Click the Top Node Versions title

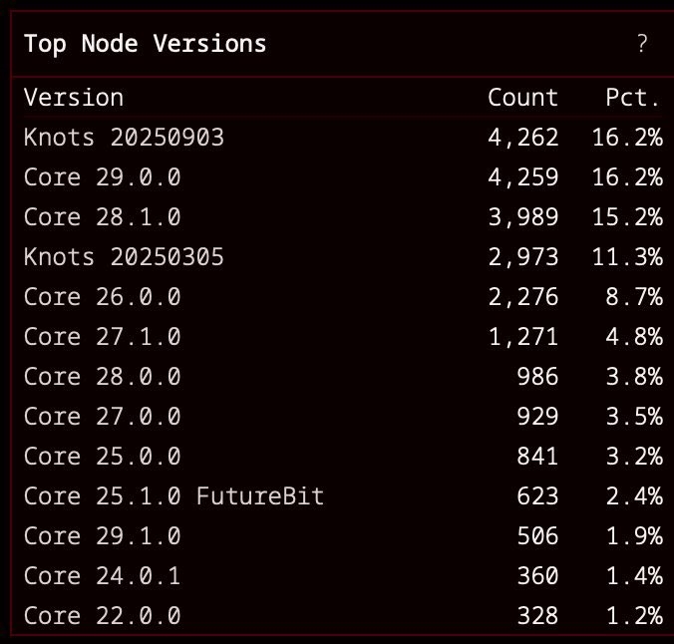[x=146, y=44]
